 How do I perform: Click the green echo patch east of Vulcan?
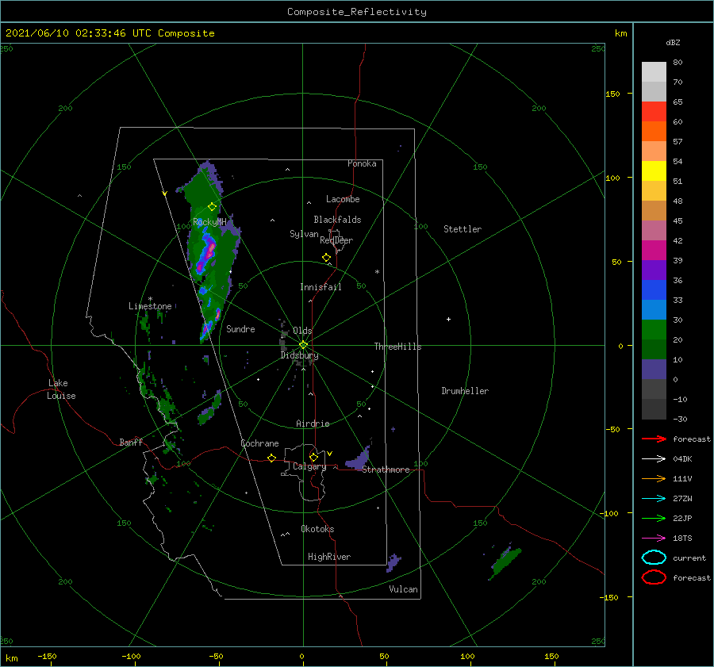[505, 562]
